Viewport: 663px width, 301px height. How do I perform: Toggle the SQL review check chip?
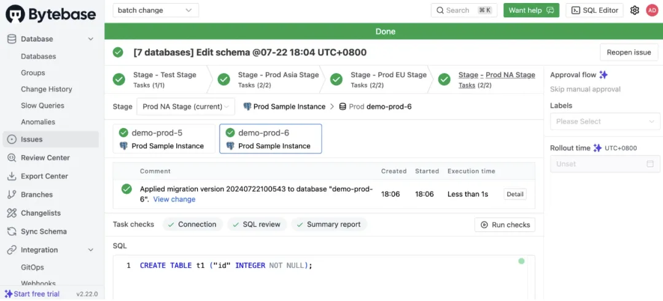pos(255,224)
